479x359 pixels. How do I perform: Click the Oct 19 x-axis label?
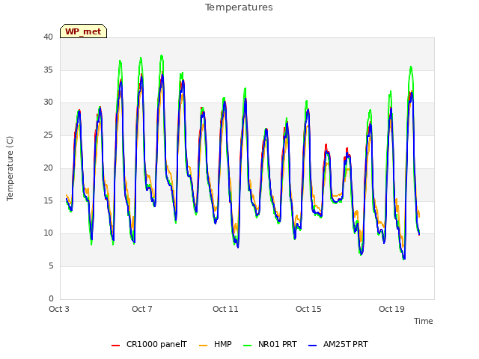(x=391, y=309)
